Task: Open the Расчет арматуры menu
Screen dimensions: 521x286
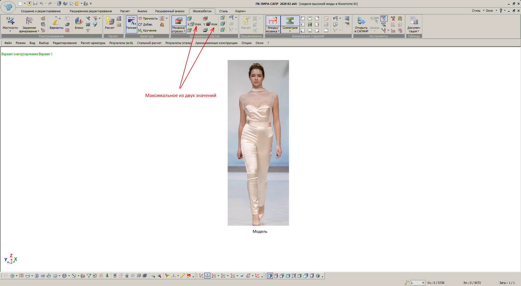Action: click(93, 43)
